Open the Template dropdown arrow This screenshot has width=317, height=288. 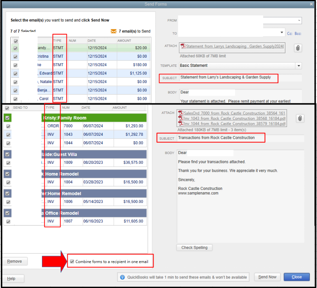(299, 66)
